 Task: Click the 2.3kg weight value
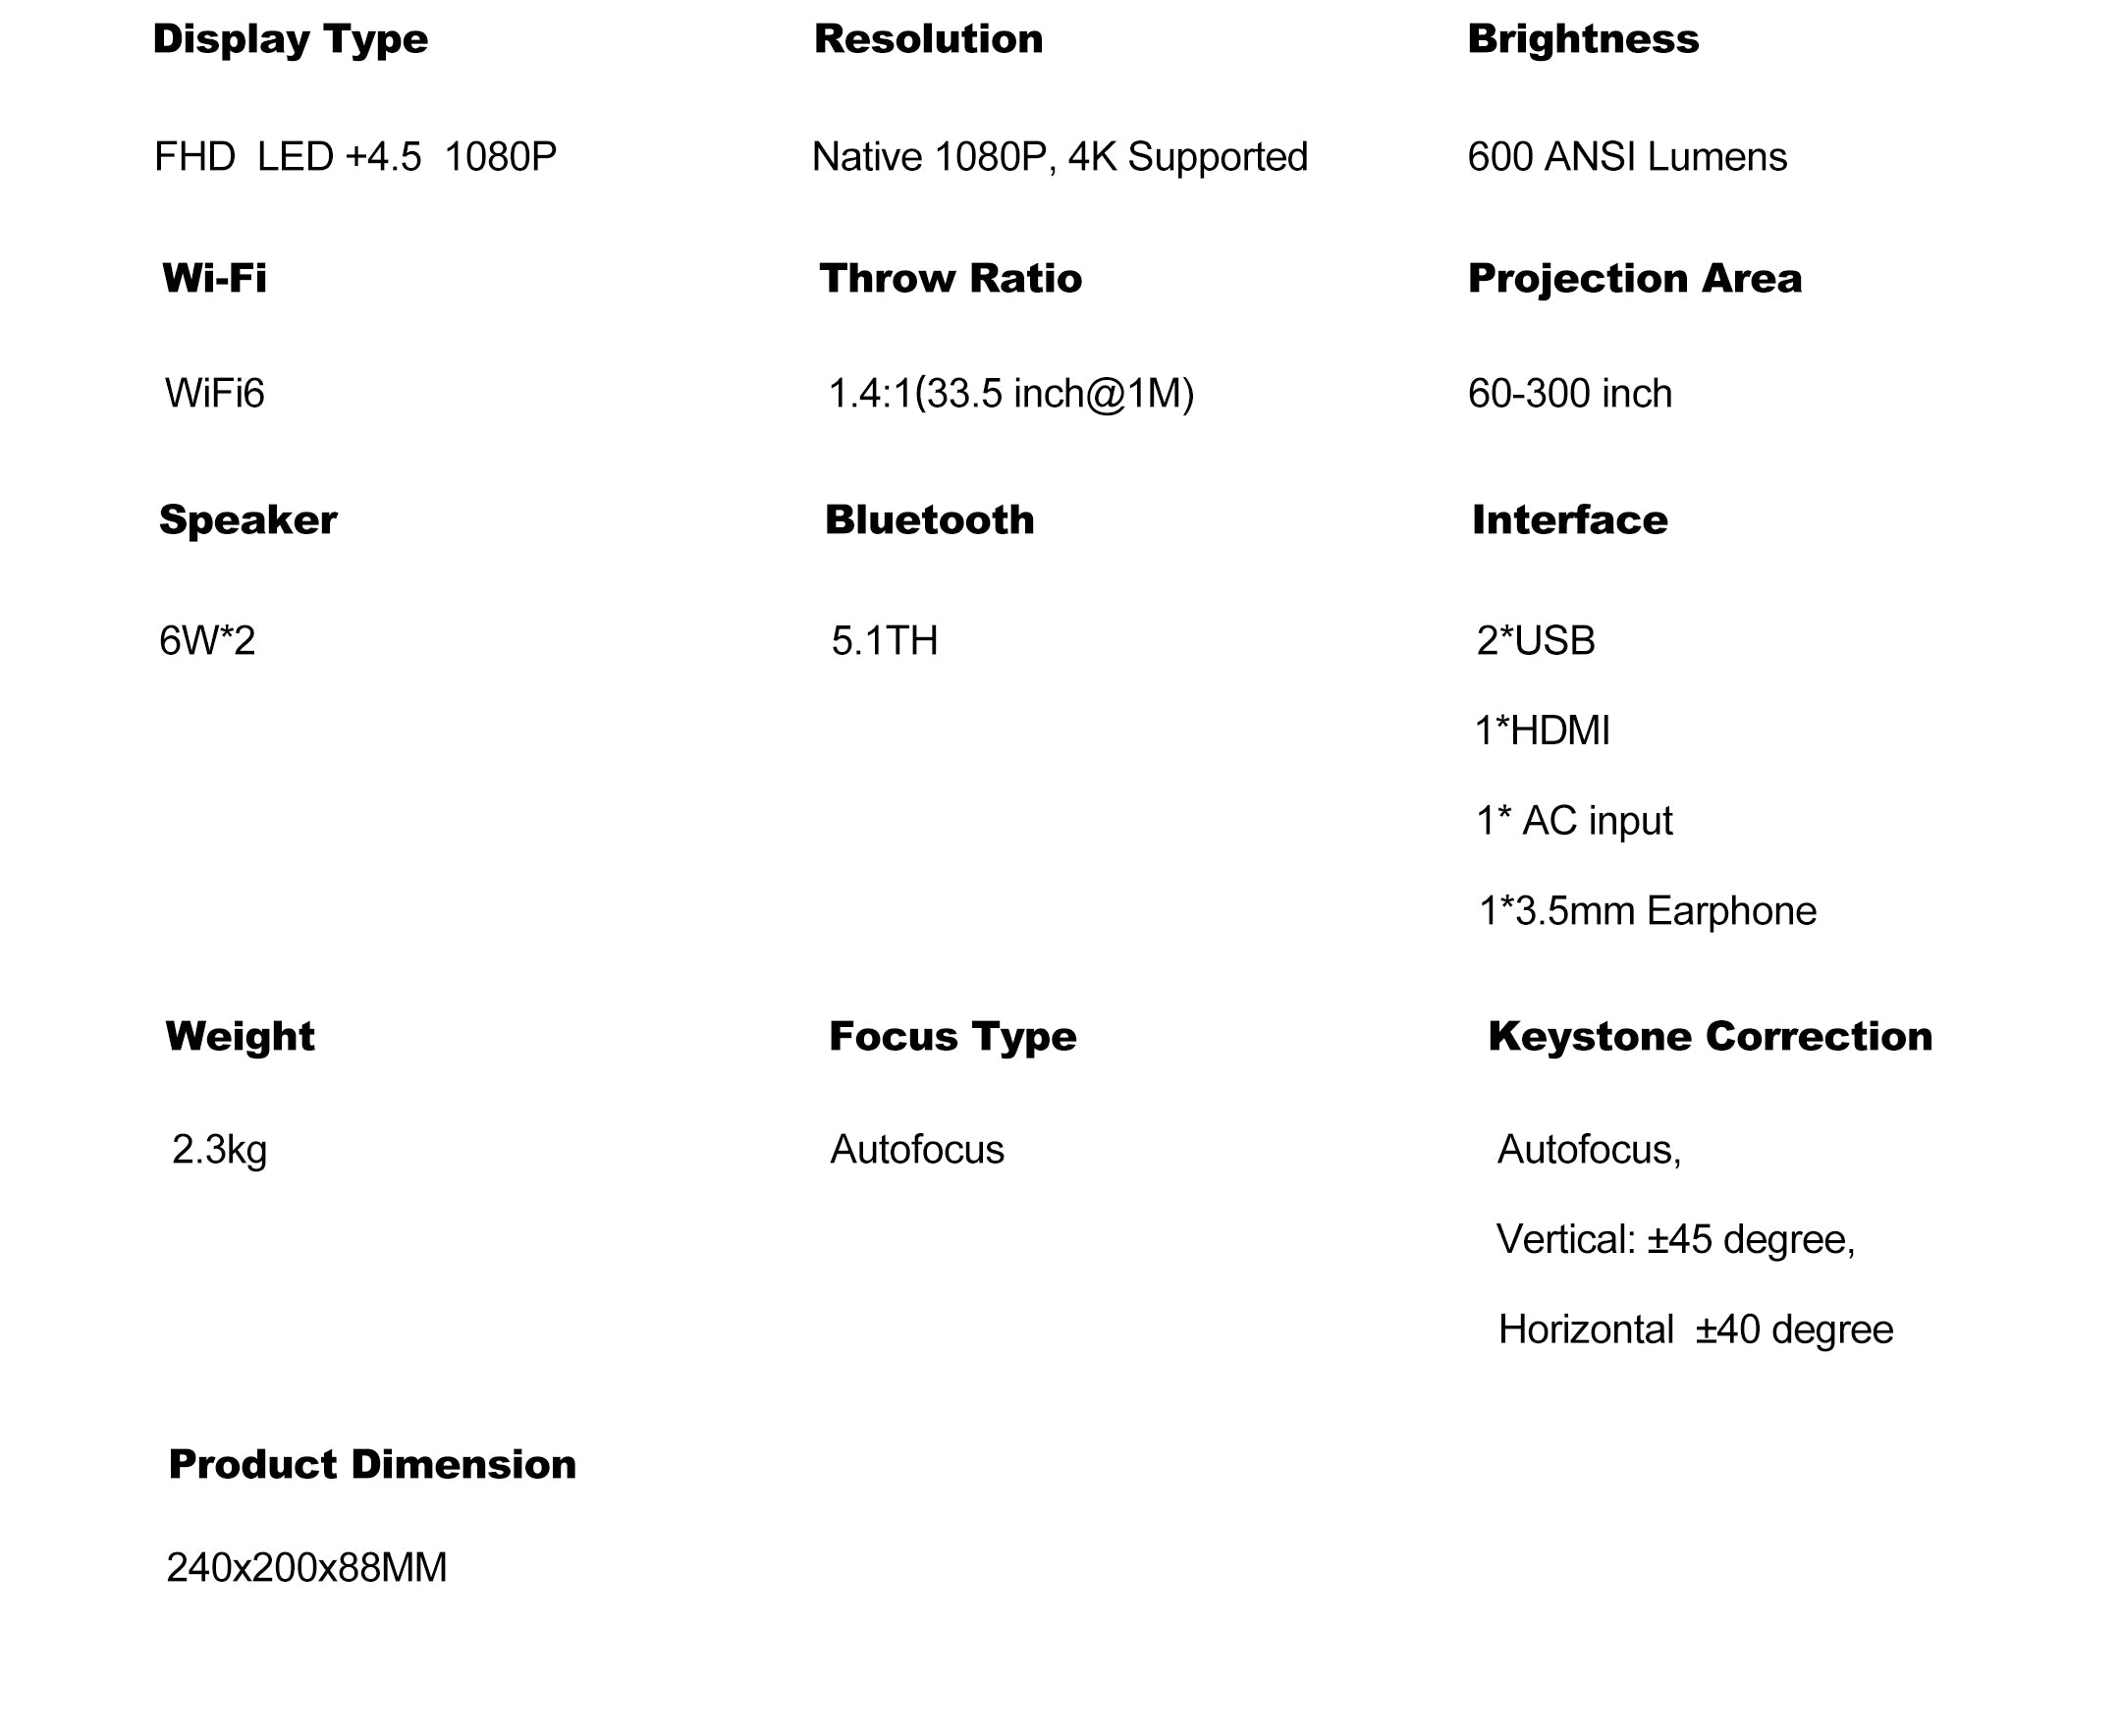coord(219,1151)
